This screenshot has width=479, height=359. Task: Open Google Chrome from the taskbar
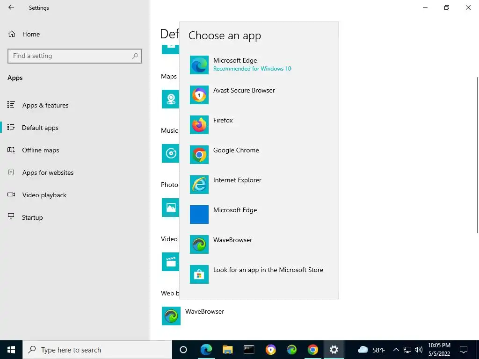[312, 350]
